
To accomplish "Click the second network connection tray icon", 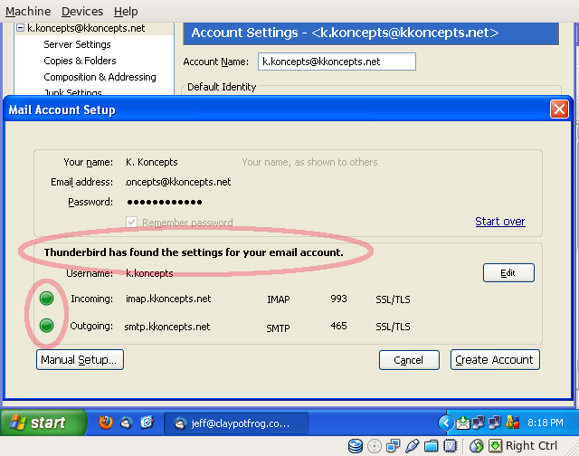I will (495, 423).
